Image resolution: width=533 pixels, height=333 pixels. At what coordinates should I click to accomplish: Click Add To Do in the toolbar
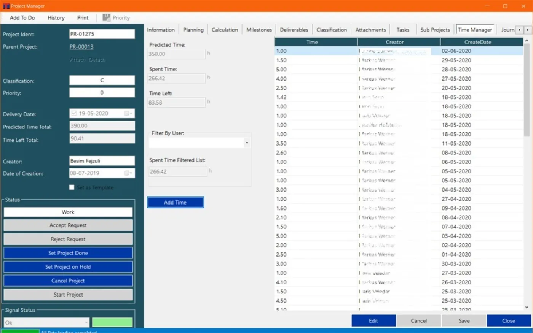pos(22,18)
